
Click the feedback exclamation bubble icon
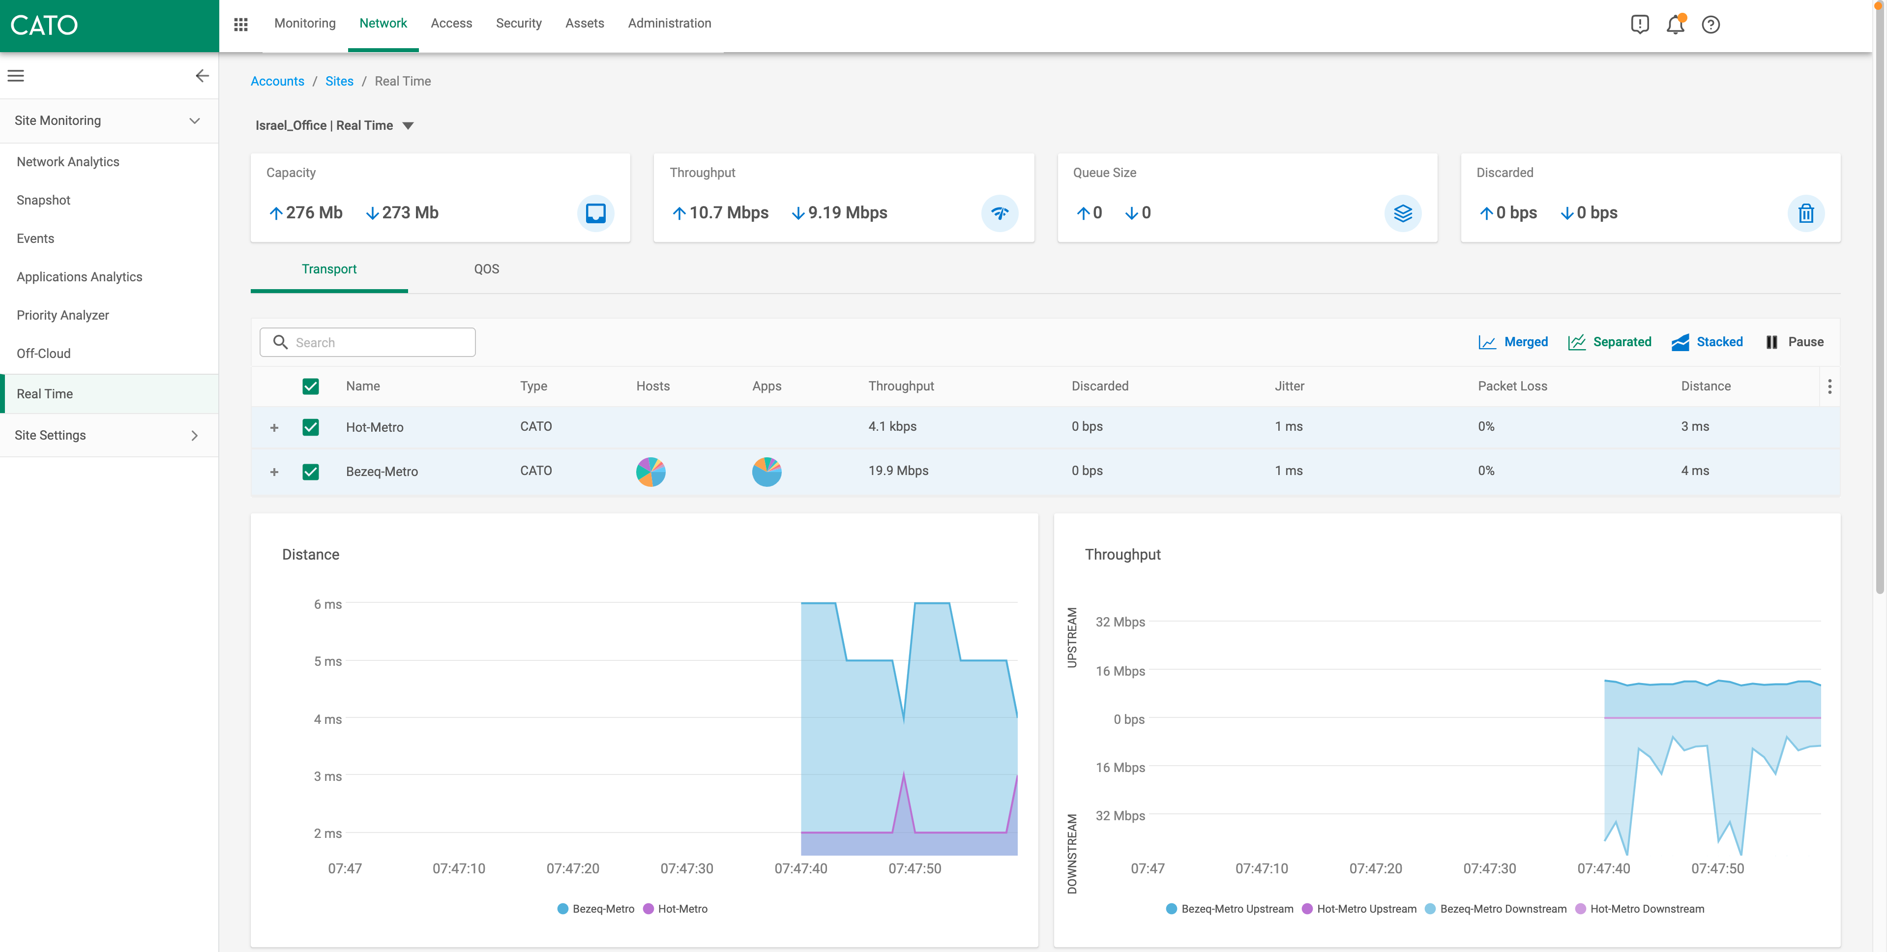[1639, 24]
